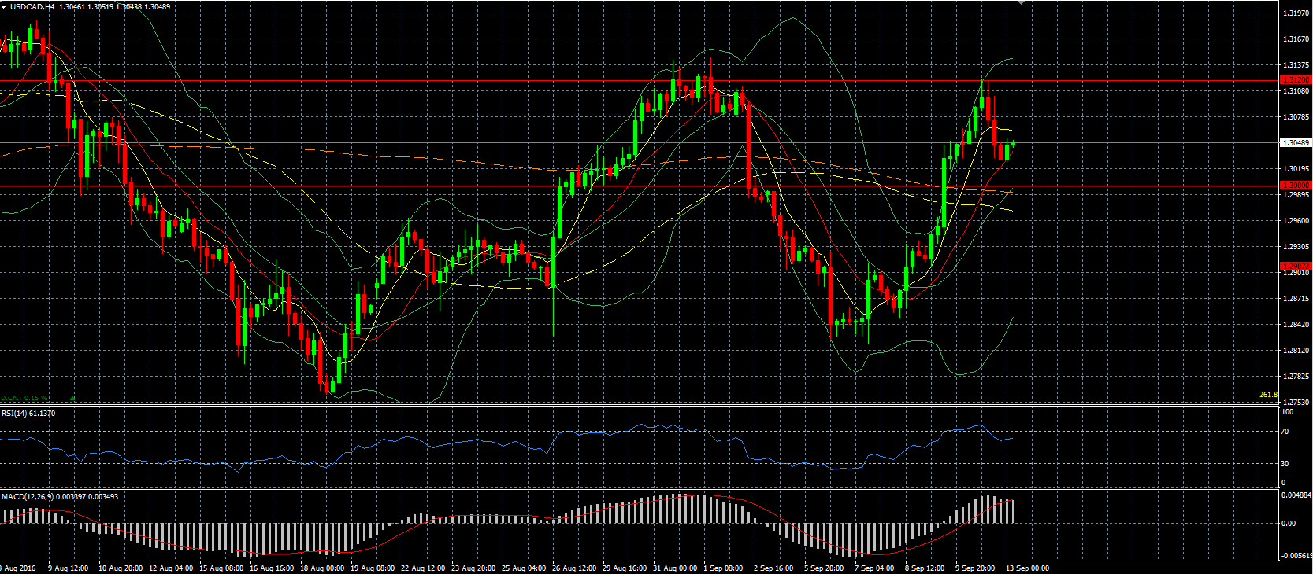Click the 31 Aug 00:00 time label
The image size is (1313, 574).
675,568
